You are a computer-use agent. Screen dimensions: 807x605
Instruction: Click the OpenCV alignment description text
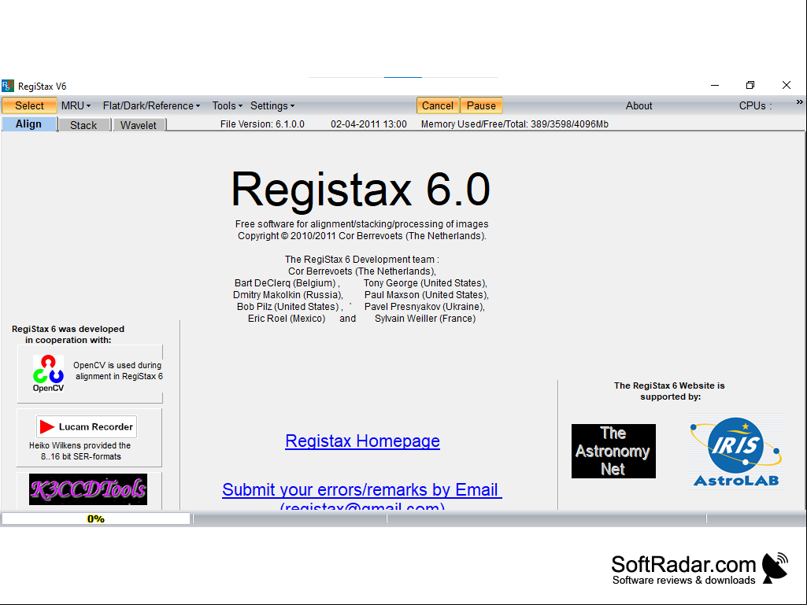pos(118,371)
